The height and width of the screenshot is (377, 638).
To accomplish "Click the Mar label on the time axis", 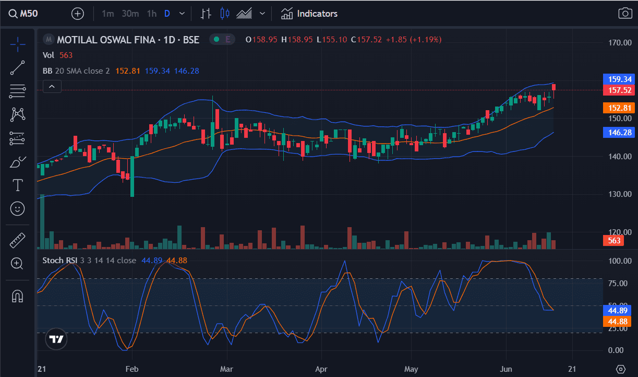I will point(227,369).
